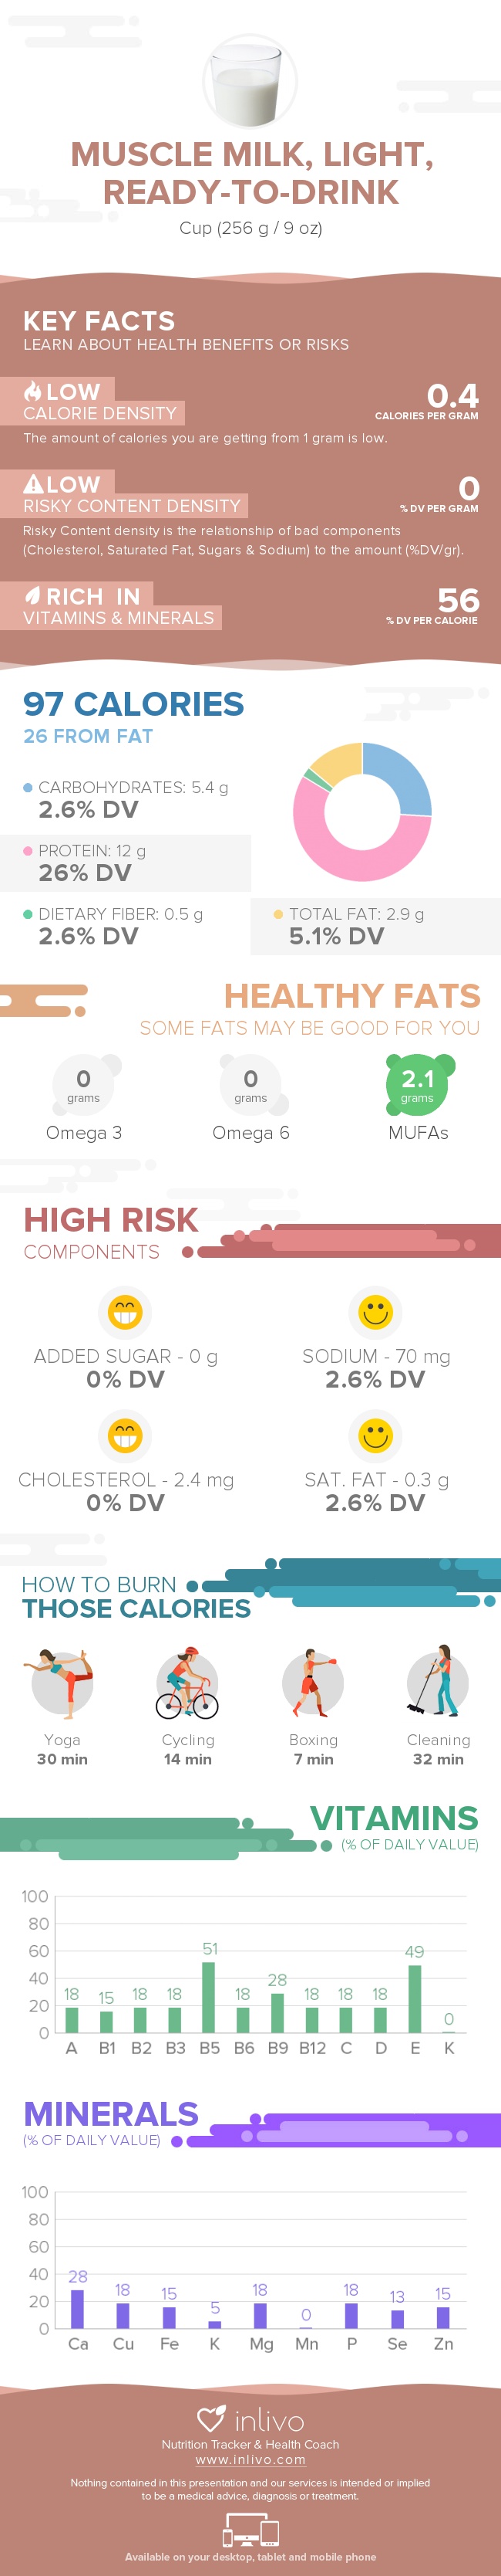Click the Cholesterol grinning face icon
This screenshot has height=2576, width=501.
pyautogui.click(x=125, y=1435)
